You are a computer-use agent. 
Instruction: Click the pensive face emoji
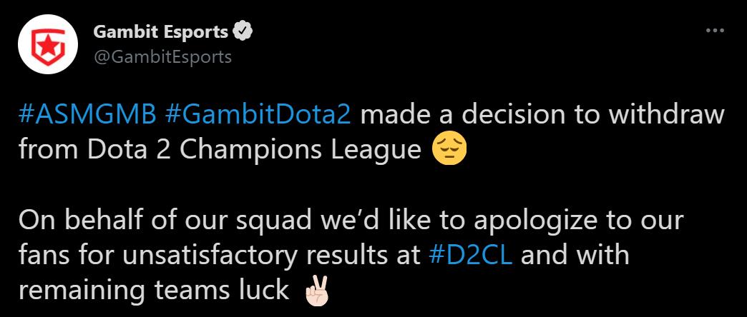click(x=449, y=151)
